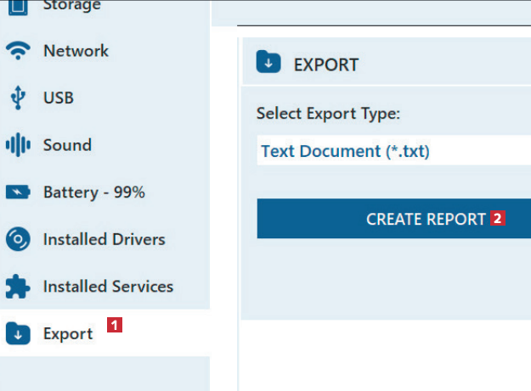531x391 pixels.
Task: Click the 'Select Export Type:' label
Action: click(x=328, y=114)
